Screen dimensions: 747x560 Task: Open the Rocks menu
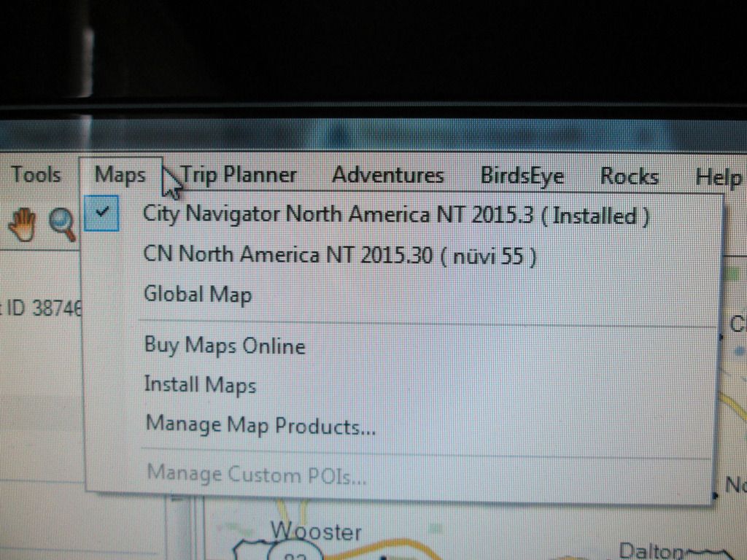629,176
